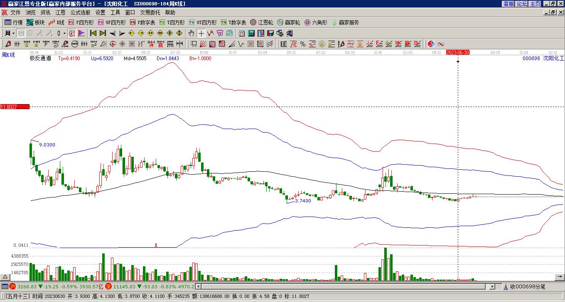The image size is (565, 302).
Task: Open the T四方形 tool
Action: click(172, 22)
